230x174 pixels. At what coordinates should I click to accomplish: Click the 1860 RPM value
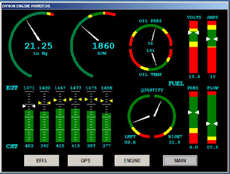(x=103, y=46)
